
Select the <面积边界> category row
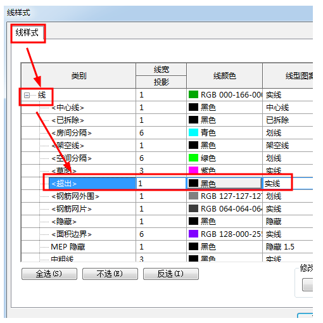point(72,234)
